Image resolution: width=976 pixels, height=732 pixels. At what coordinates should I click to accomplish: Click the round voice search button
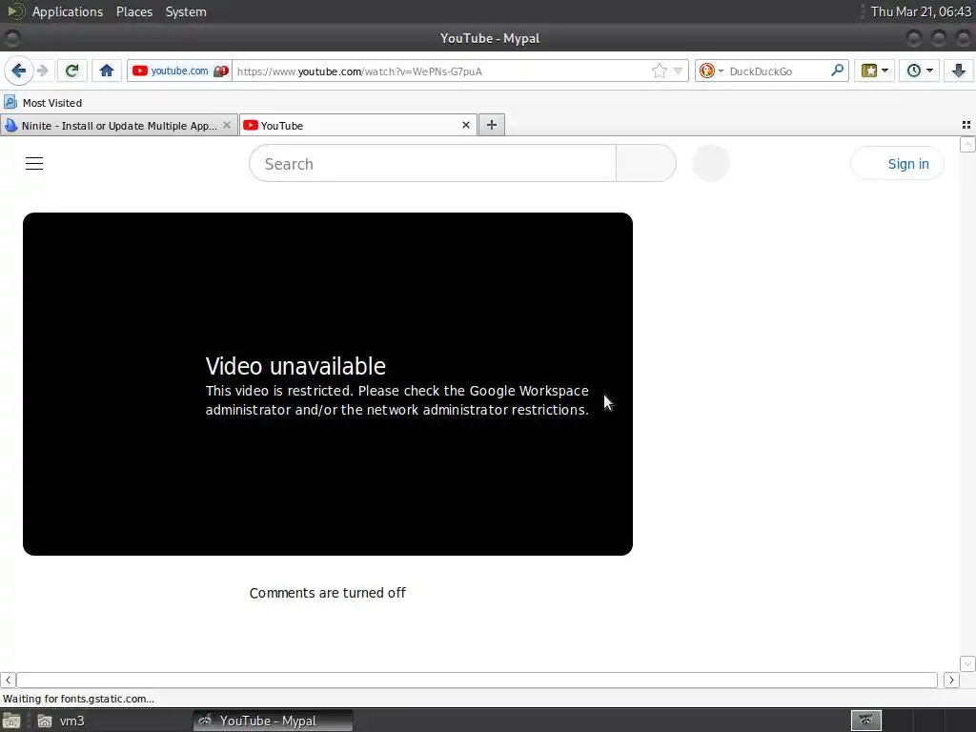[x=711, y=163]
